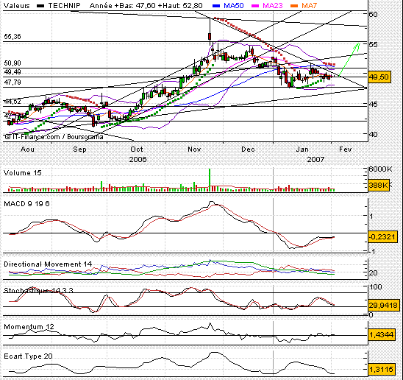Click the 'Dec' month label
The height and width of the screenshot is (380, 403).
point(248,149)
